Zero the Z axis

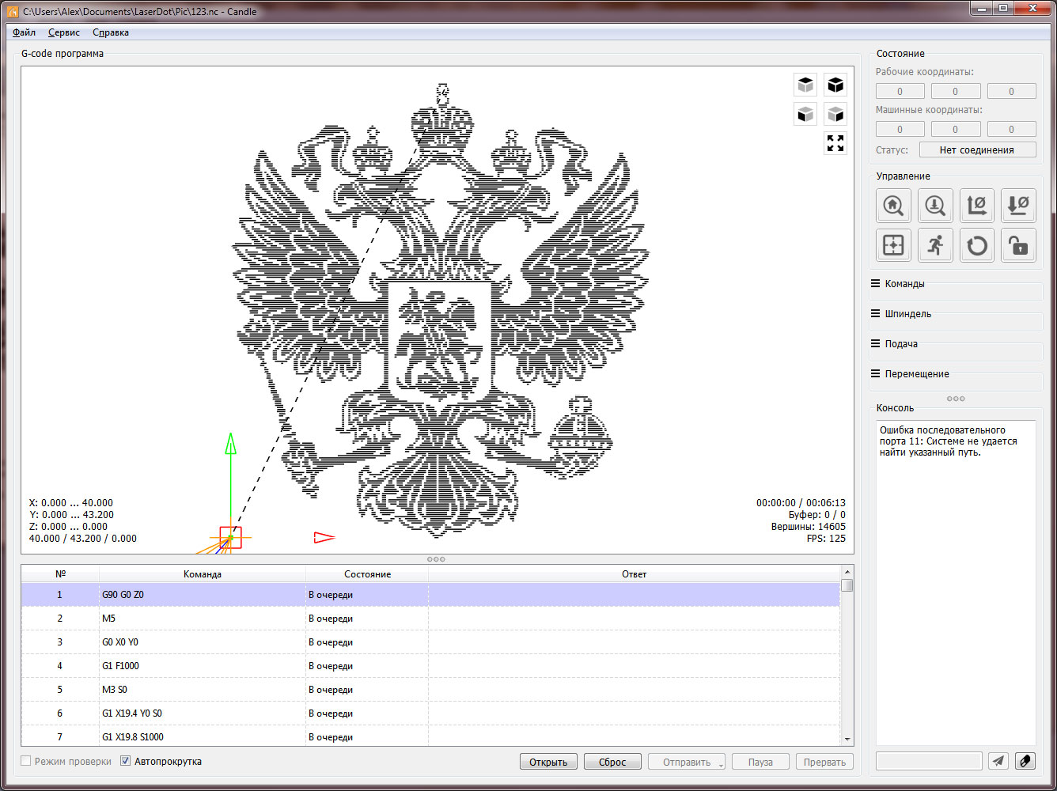(1018, 206)
